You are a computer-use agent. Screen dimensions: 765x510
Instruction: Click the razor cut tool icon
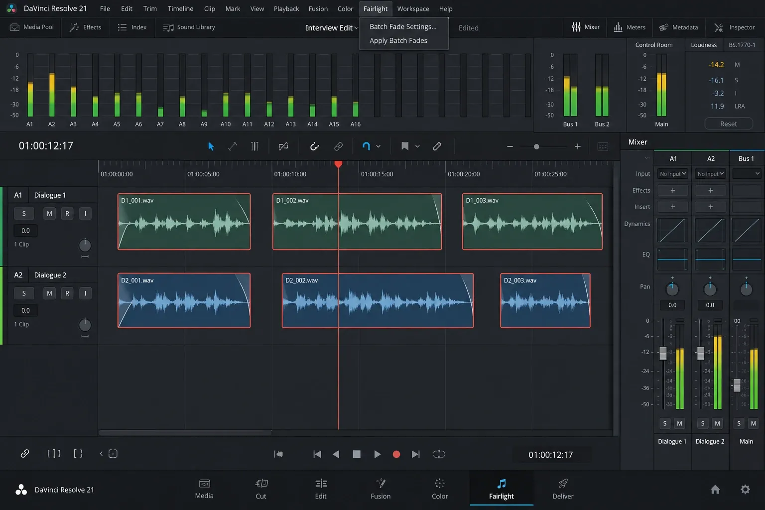pyautogui.click(x=283, y=146)
